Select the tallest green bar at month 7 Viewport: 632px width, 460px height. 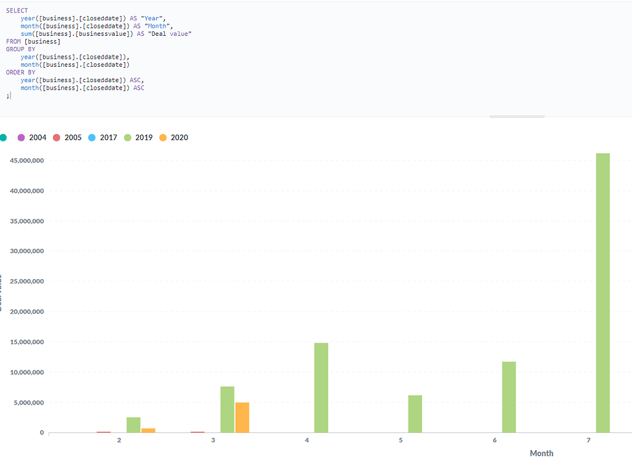[602, 290]
